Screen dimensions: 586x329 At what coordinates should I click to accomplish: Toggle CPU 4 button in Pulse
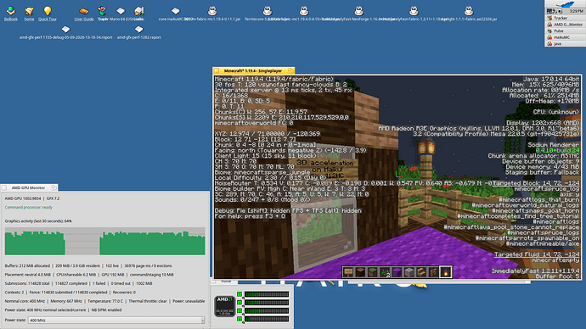coord(239,319)
